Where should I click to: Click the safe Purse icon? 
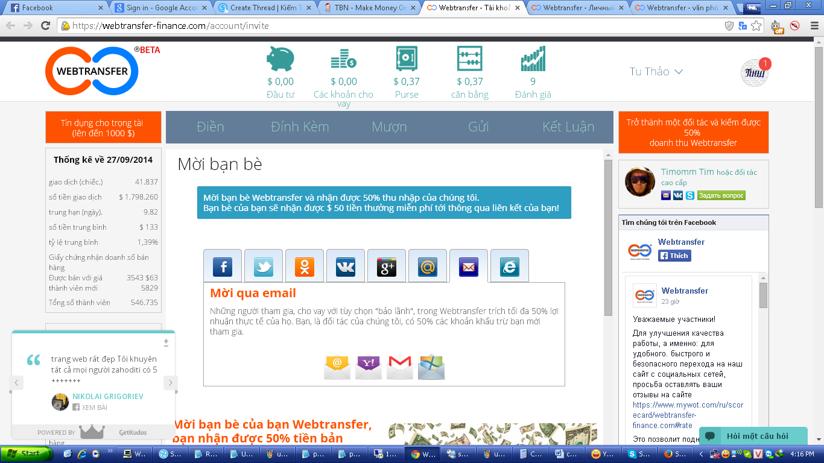pyautogui.click(x=407, y=59)
